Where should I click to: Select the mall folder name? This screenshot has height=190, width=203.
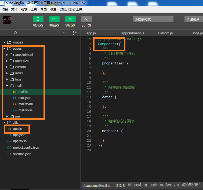(x=19, y=86)
